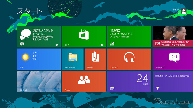Click the 水曜日 weekday text
The image size is (193, 108).
[x=145, y=84]
